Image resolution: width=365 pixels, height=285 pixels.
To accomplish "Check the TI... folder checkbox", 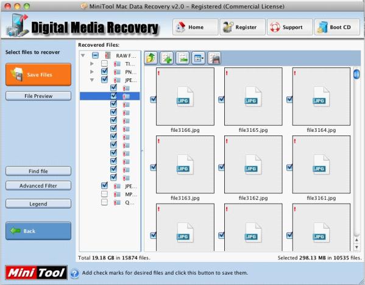I will click(105, 63).
